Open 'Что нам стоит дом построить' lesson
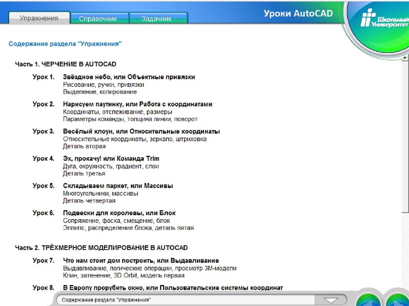The width and height of the screenshot is (409, 306). click(x=141, y=261)
